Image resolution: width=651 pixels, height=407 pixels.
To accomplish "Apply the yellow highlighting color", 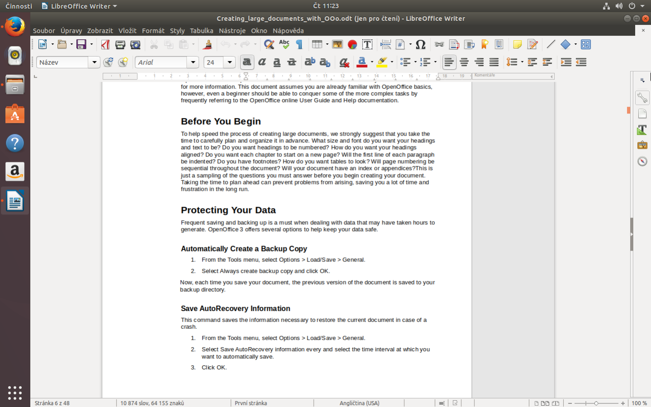I will point(382,62).
